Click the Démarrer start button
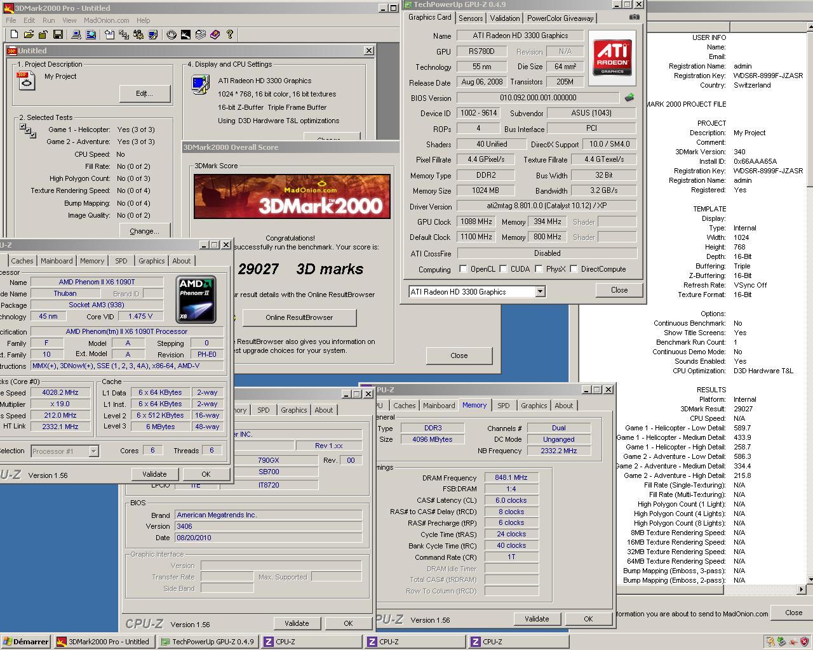This screenshot has height=650, width=813. pos(25,642)
